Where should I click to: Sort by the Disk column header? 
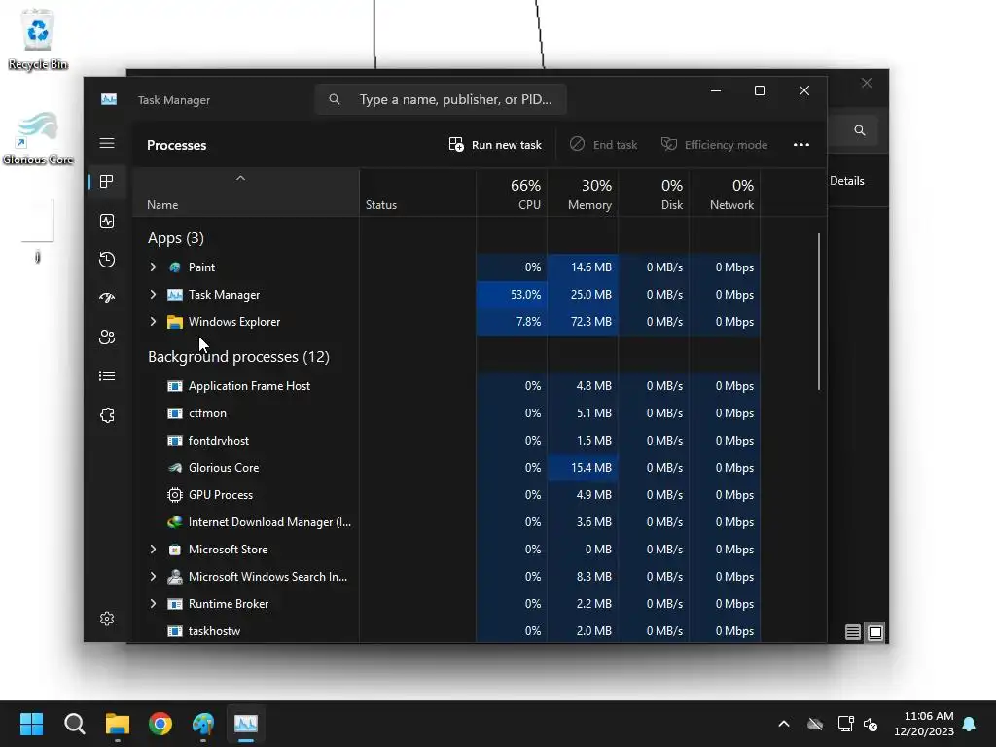pos(654,195)
